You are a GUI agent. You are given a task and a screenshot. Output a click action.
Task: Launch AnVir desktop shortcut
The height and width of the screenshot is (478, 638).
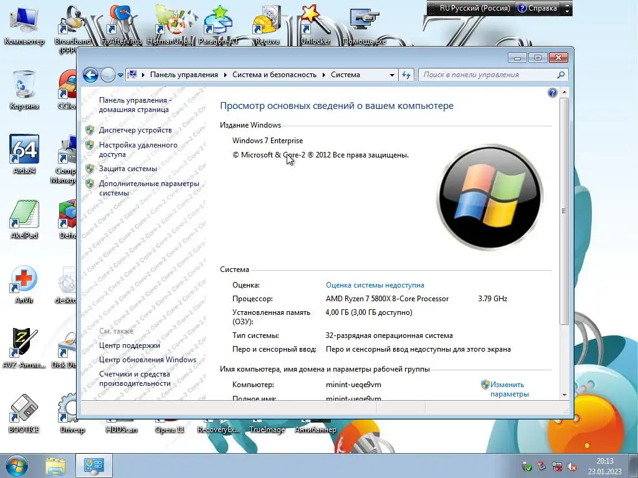pos(24,284)
